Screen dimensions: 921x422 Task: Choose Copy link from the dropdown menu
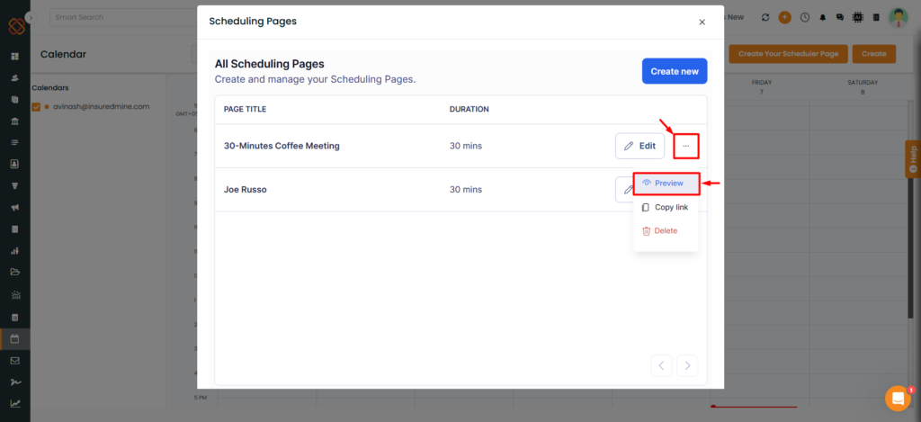pyautogui.click(x=666, y=208)
